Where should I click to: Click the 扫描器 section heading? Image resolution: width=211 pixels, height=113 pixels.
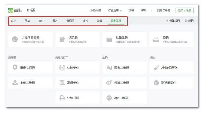12,57
